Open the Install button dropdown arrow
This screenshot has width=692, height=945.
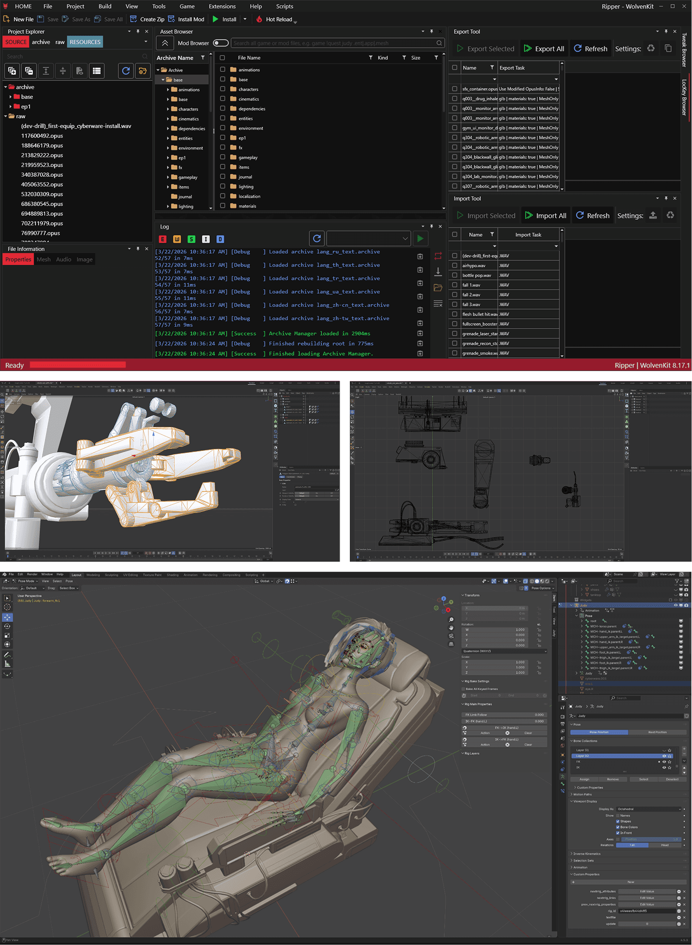point(245,19)
